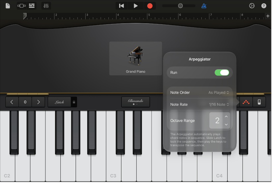
Task: Increase Octave Range with up arrow
Action: click(x=226, y=117)
